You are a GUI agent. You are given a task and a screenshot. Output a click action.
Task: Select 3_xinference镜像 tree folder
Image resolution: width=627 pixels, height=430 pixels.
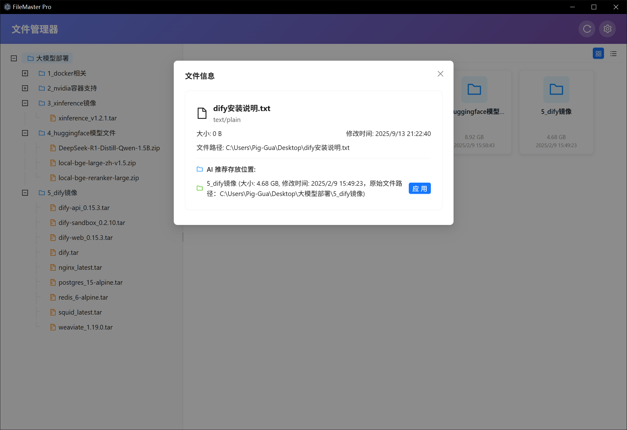coord(67,103)
